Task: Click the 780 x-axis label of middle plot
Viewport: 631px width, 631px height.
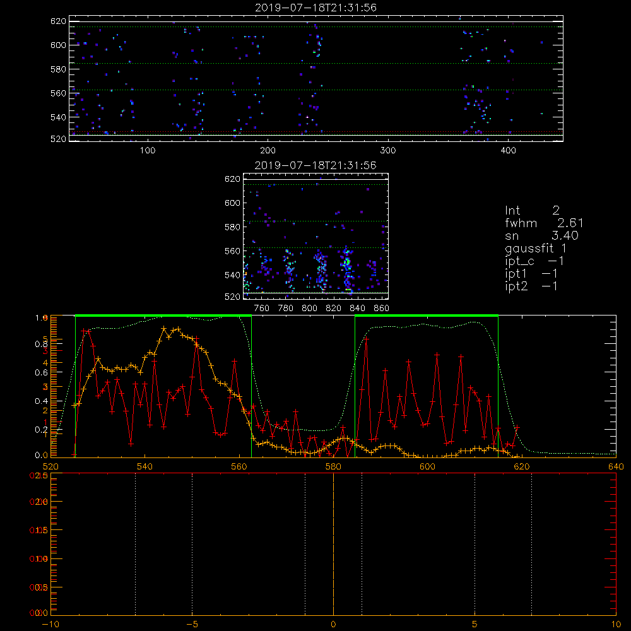Action: pyautogui.click(x=286, y=309)
